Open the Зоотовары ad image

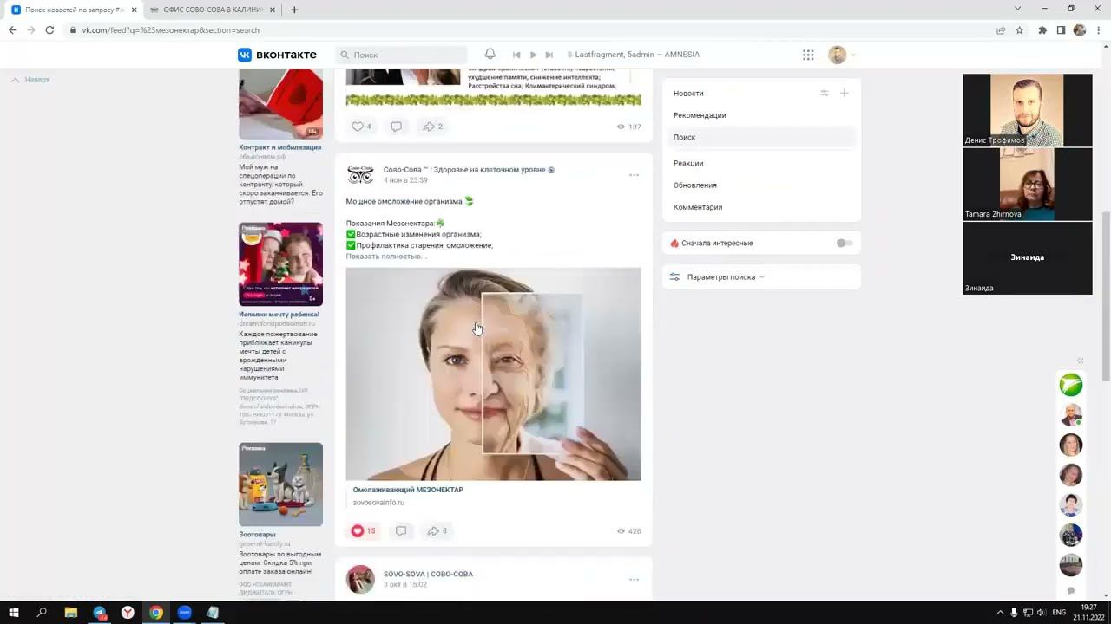(280, 484)
